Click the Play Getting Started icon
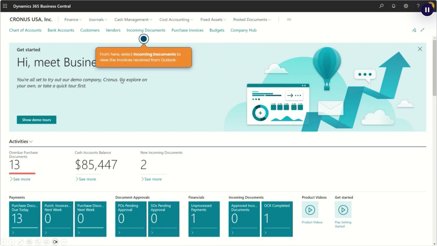 (343, 210)
